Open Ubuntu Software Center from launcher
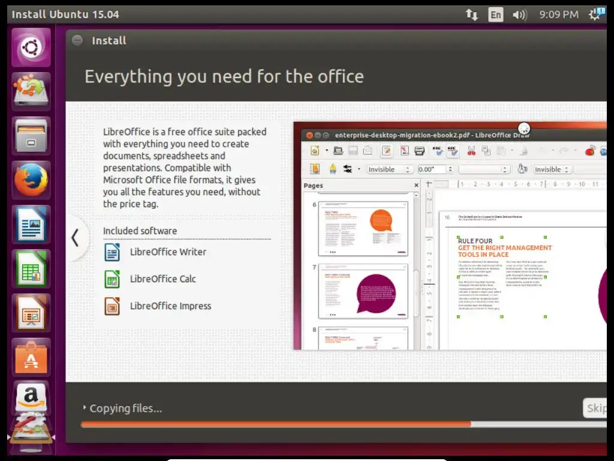The width and height of the screenshot is (614, 461). pos(31,358)
